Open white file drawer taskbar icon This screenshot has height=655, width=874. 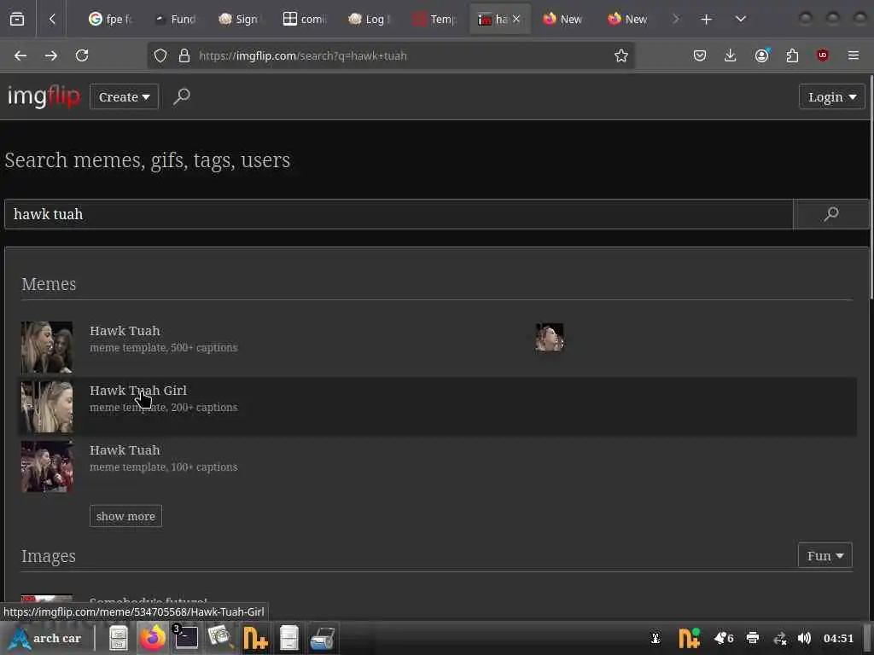(x=288, y=638)
